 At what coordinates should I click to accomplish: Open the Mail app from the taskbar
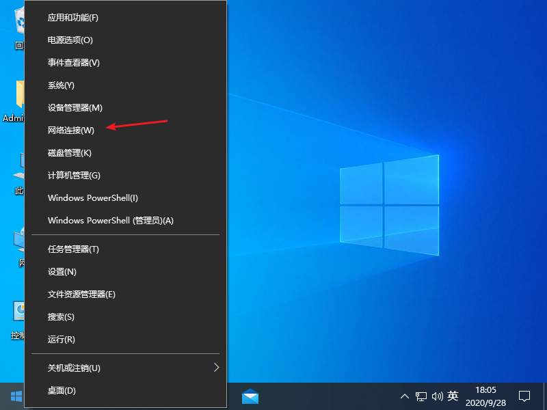(251, 396)
